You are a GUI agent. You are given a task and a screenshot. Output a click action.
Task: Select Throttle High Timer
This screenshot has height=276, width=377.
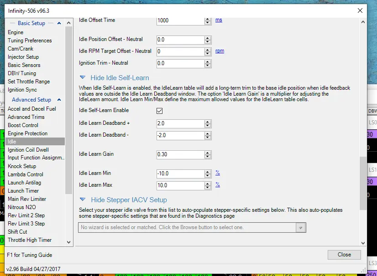pyautogui.click(x=30, y=240)
